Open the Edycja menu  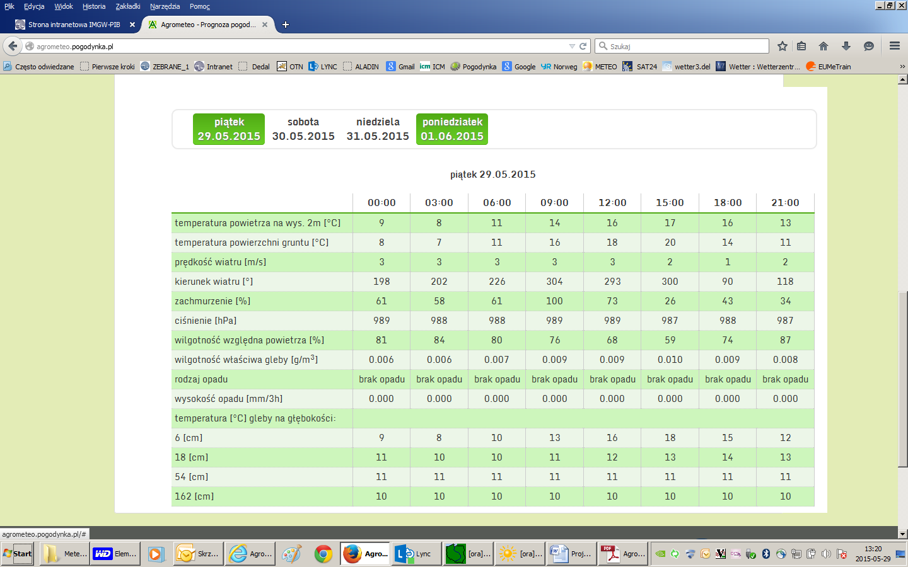click(34, 6)
